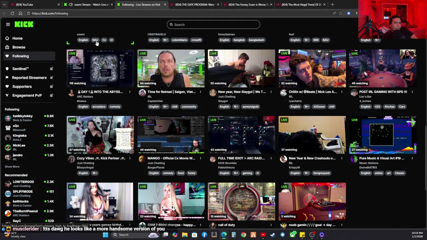
Task: Collapse sidebar with hamburger menu icon
Action: point(8,24)
